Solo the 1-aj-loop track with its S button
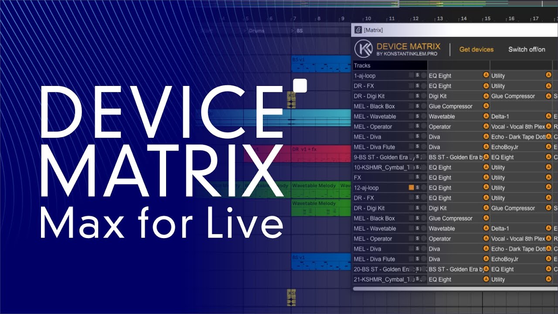558x314 pixels. (417, 75)
